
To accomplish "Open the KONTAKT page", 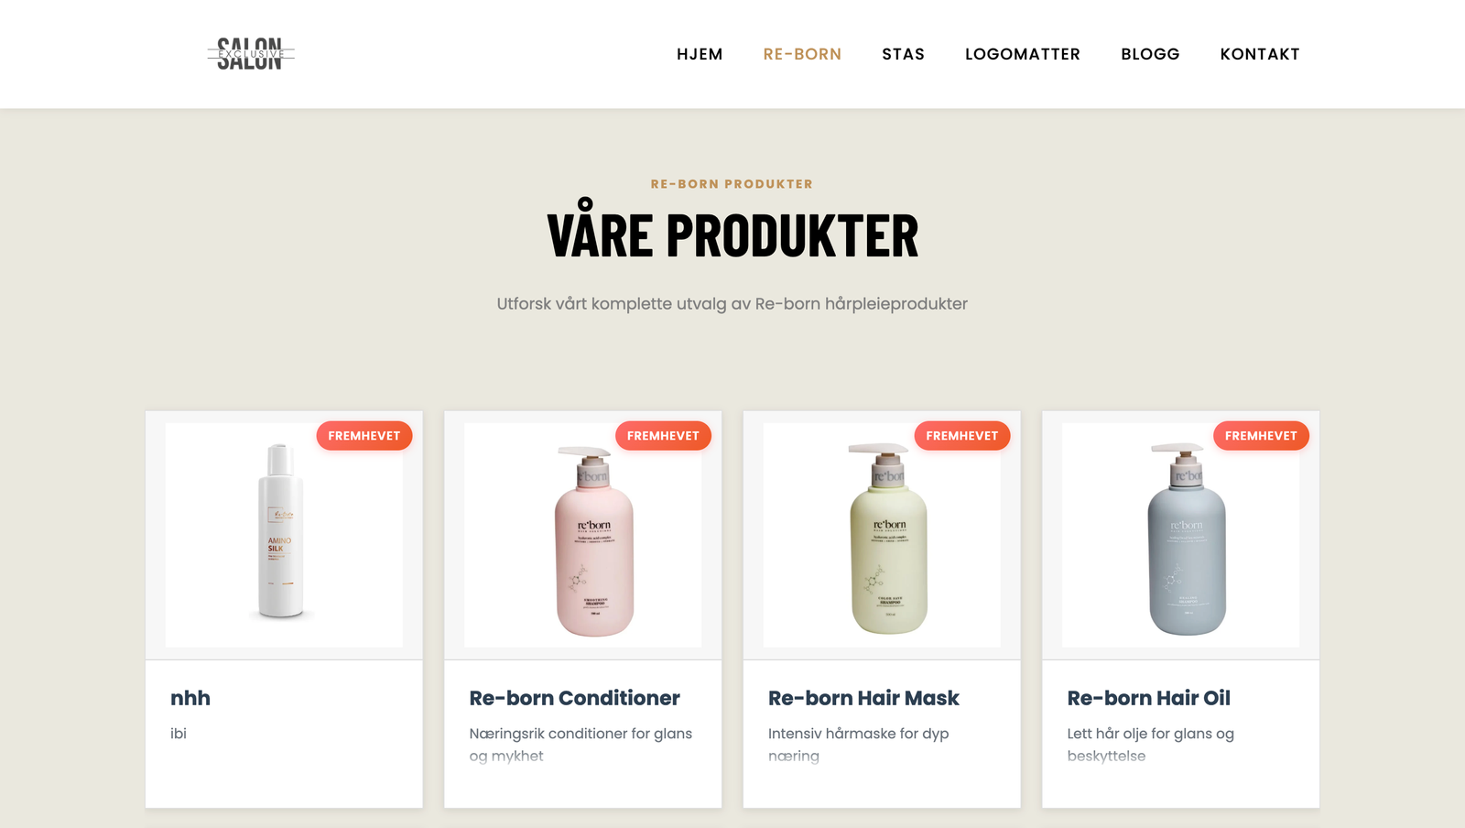I will point(1260,54).
